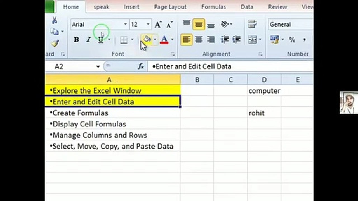Viewport: 358px width, 201px height.
Task: Apply Percent Style format
Action: pos(292,40)
